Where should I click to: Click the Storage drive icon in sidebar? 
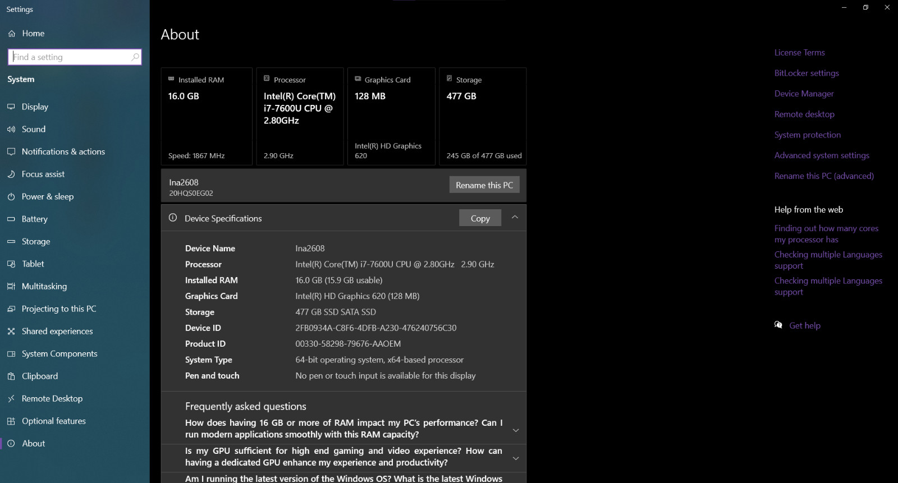pyautogui.click(x=11, y=241)
